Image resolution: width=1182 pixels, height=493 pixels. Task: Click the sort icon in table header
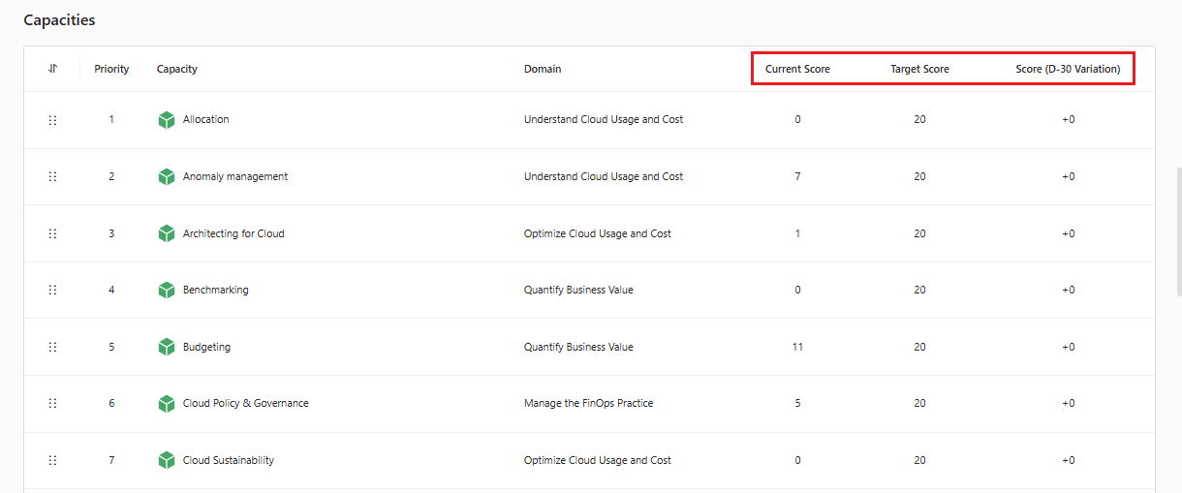tap(52, 69)
